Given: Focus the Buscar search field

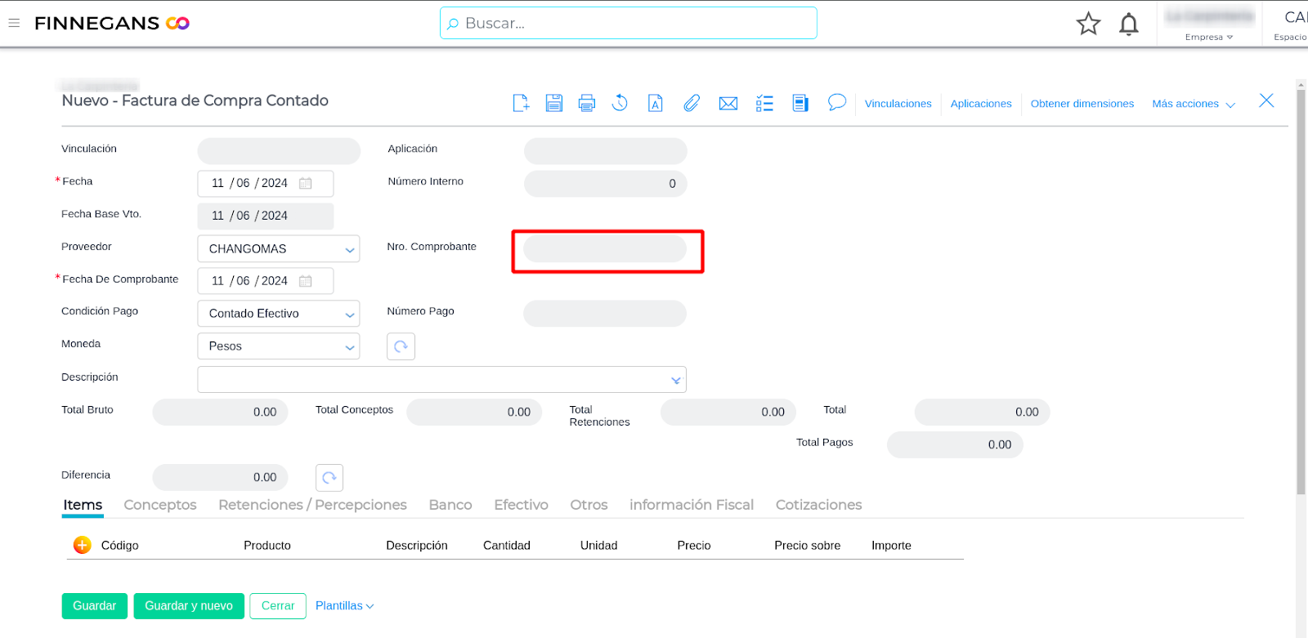Looking at the screenshot, I should click(628, 23).
